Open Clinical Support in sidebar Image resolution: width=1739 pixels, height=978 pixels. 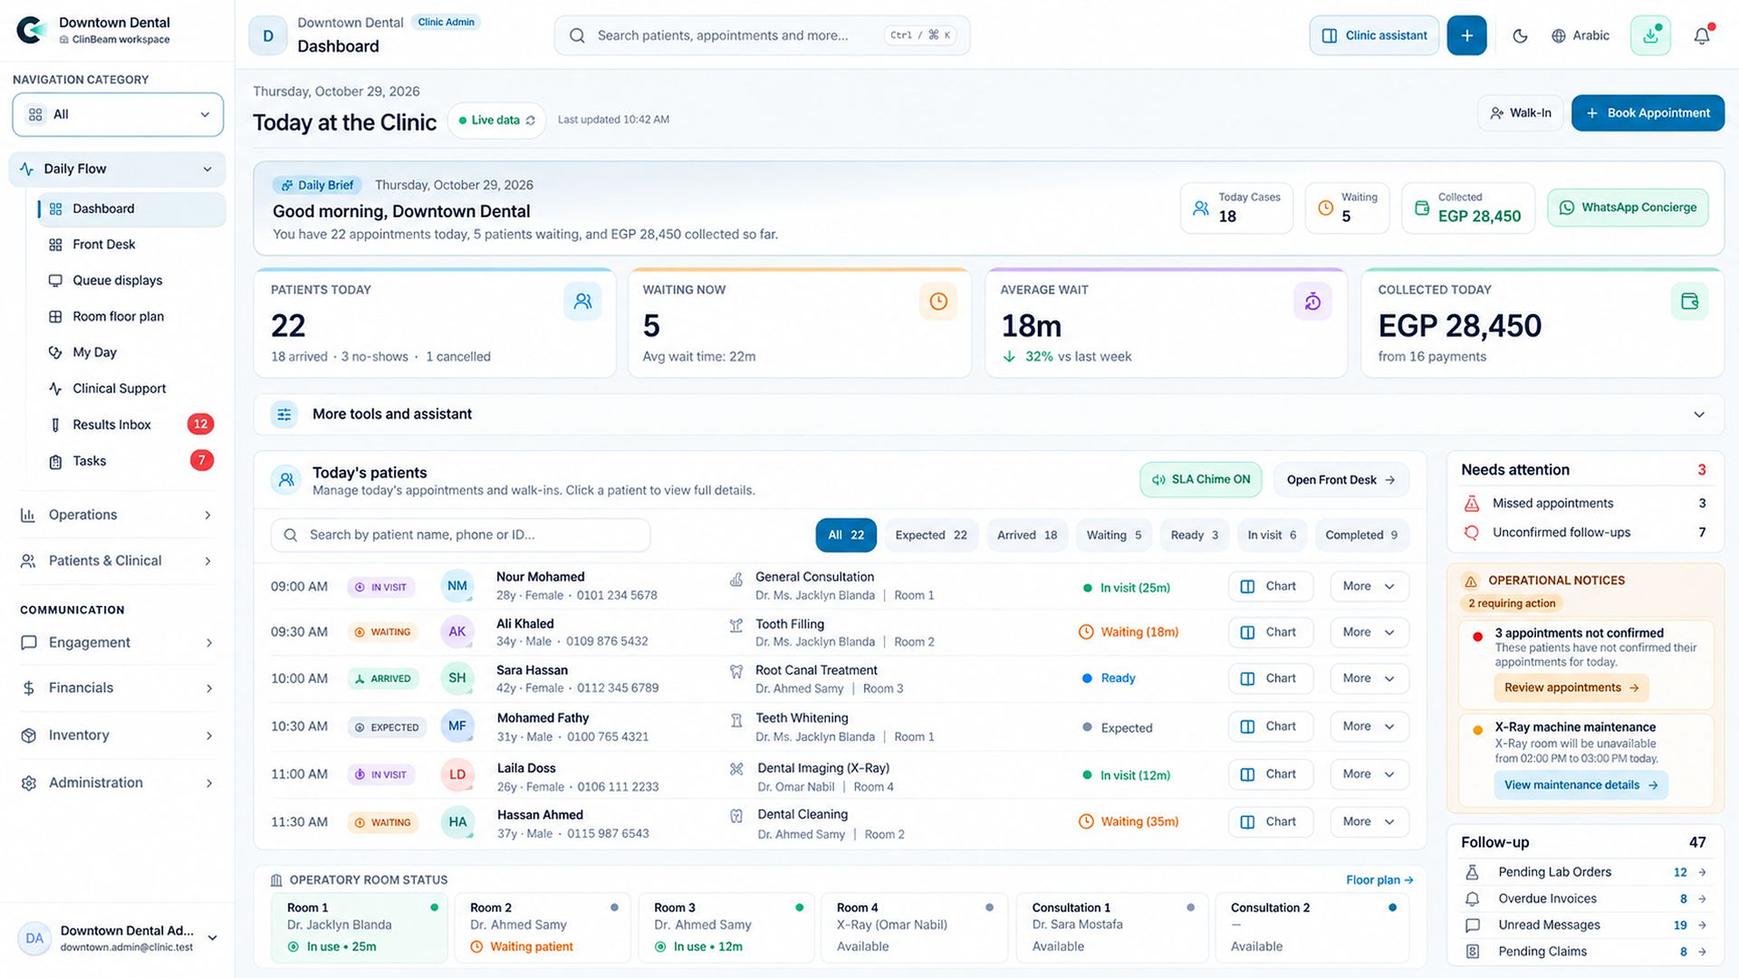[x=130, y=388]
